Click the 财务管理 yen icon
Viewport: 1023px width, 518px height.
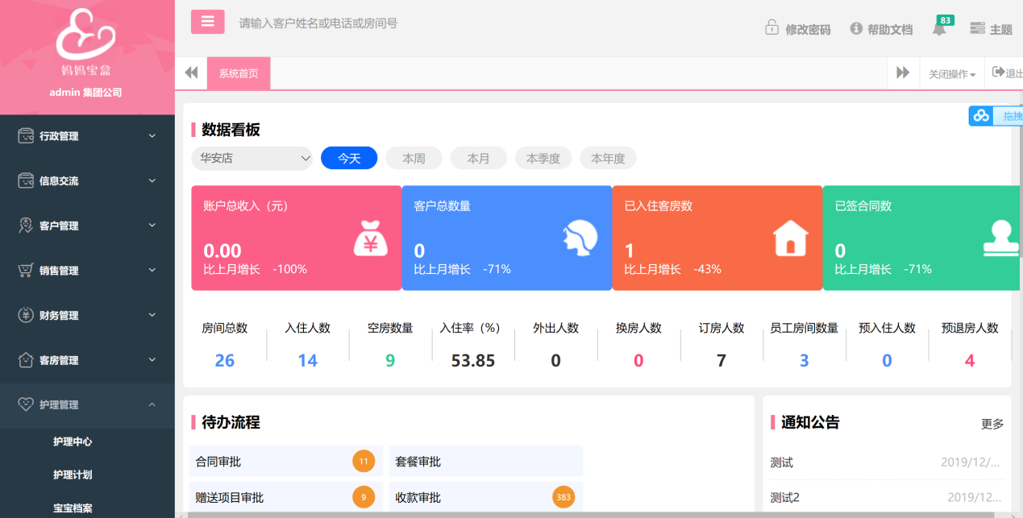pyautogui.click(x=26, y=315)
